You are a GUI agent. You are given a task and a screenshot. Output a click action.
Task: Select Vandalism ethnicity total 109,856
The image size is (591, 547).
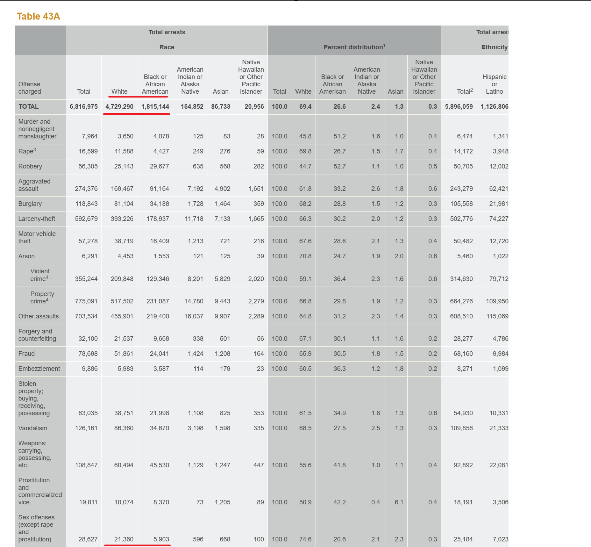point(461,428)
